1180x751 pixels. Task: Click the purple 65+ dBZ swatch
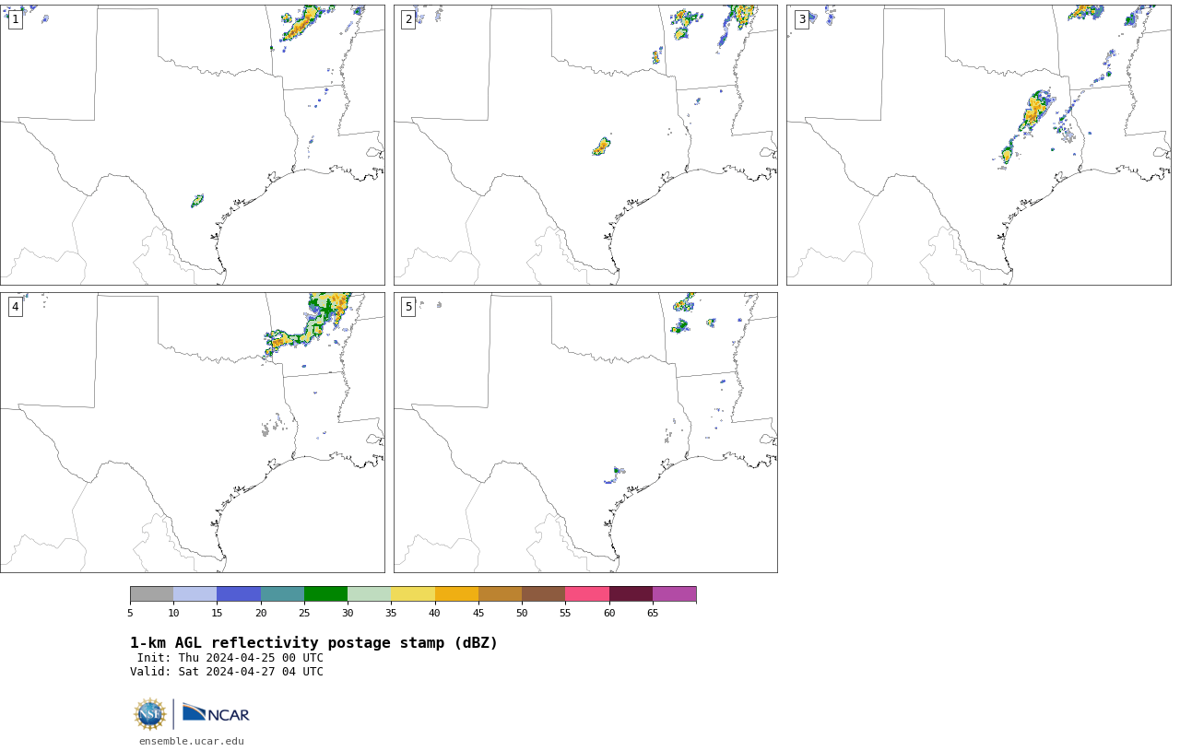click(x=674, y=594)
